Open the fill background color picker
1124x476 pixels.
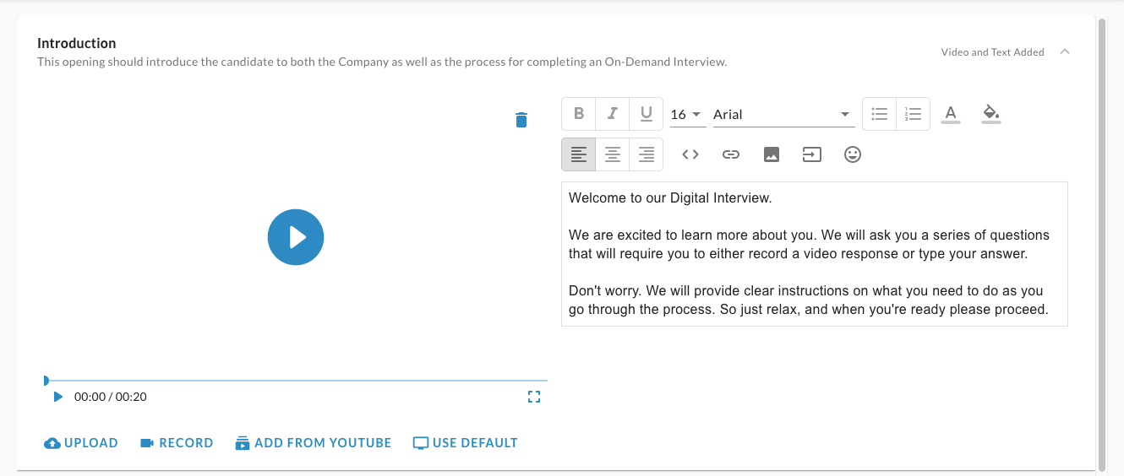[x=991, y=114]
